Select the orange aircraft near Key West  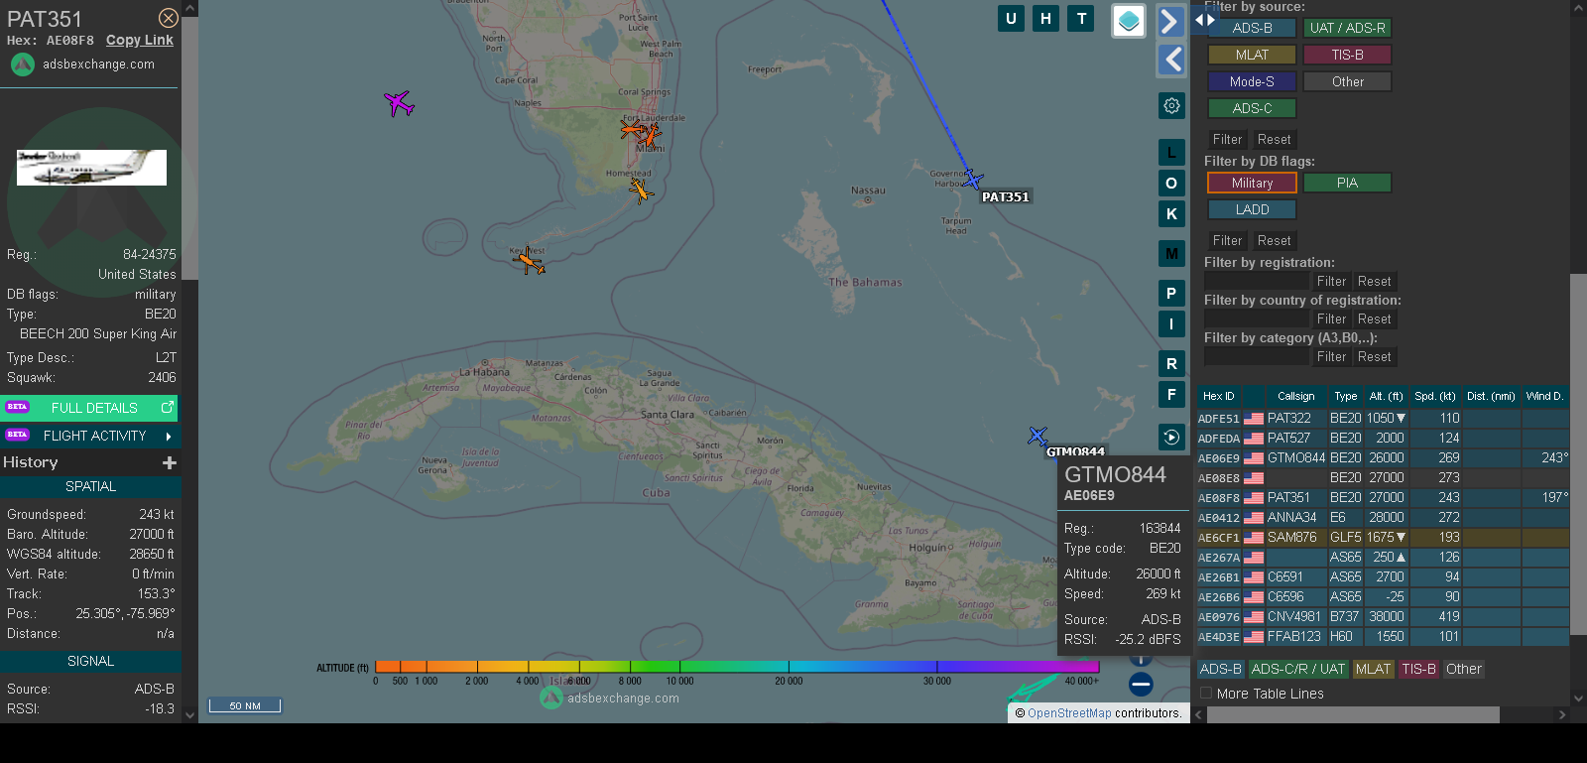point(531,263)
